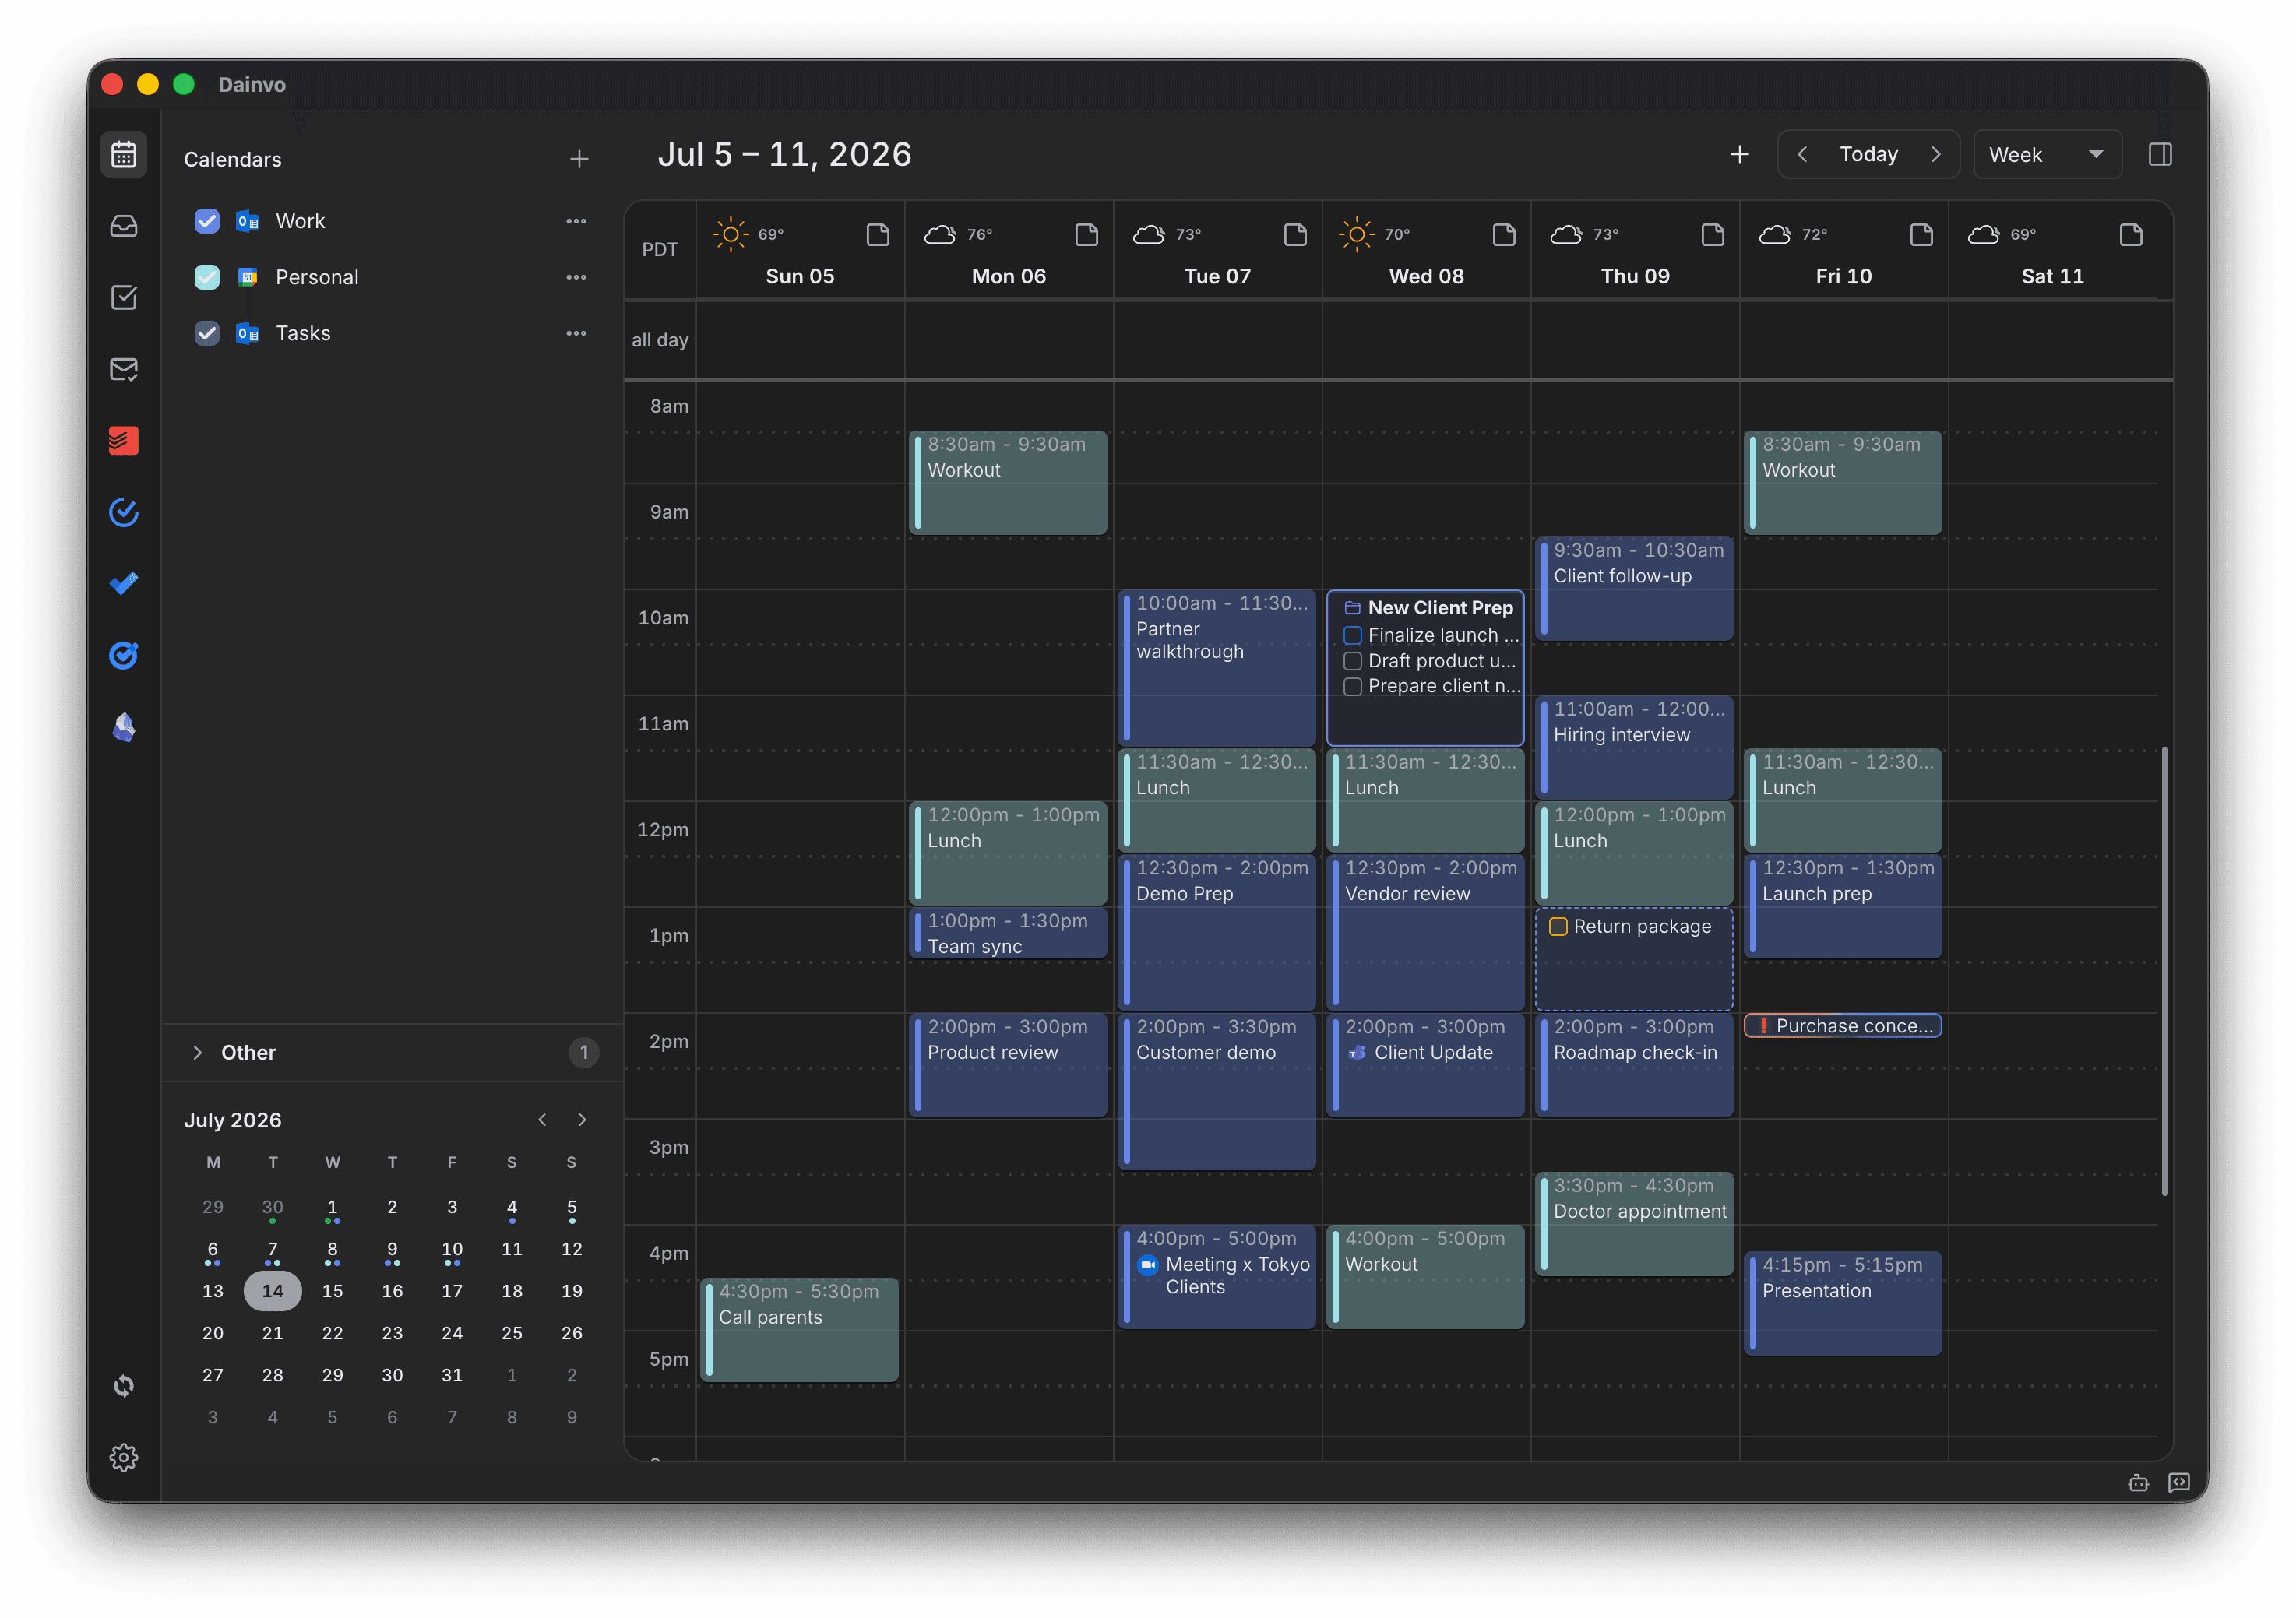Check off Finalize launch task
The width and height of the screenshot is (2296, 1618).
1352,635
